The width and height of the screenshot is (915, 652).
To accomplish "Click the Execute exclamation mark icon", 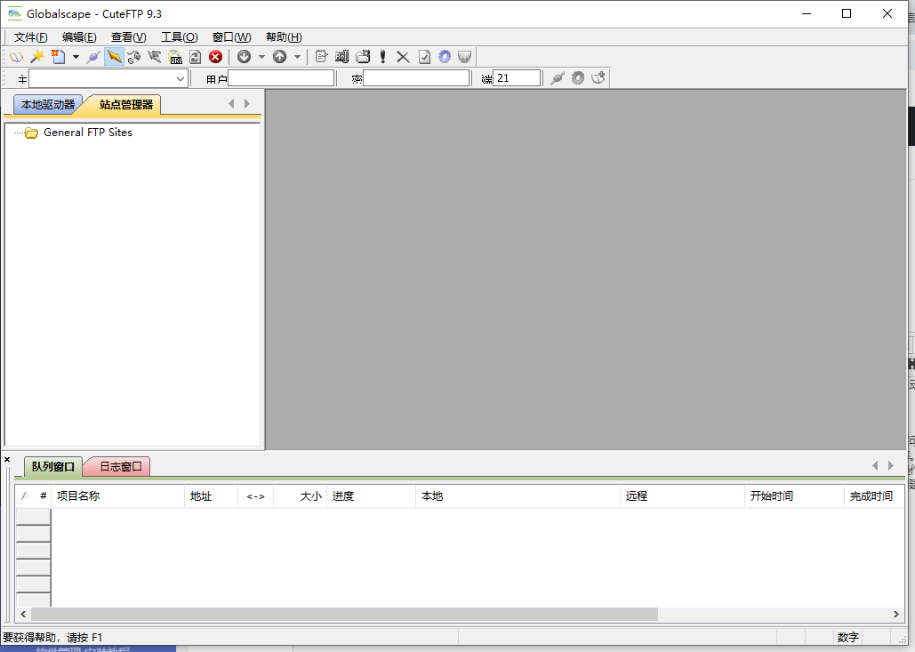I will [382, 57].
